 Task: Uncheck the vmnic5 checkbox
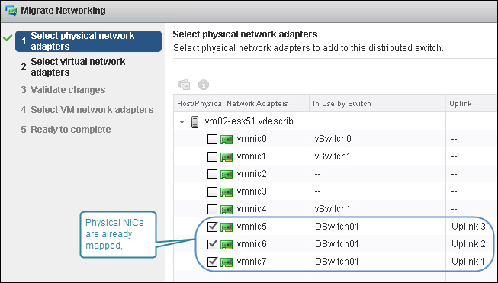pyautogui.click(x=212, y=227)
